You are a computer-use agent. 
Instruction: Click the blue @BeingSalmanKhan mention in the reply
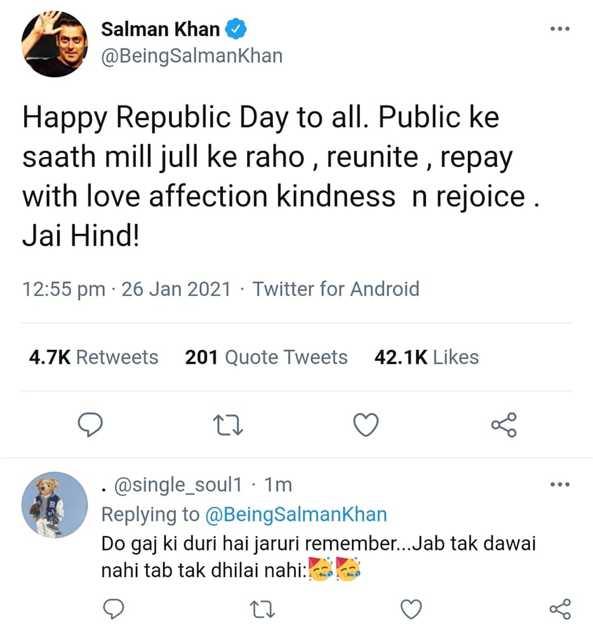click(296, 514)
